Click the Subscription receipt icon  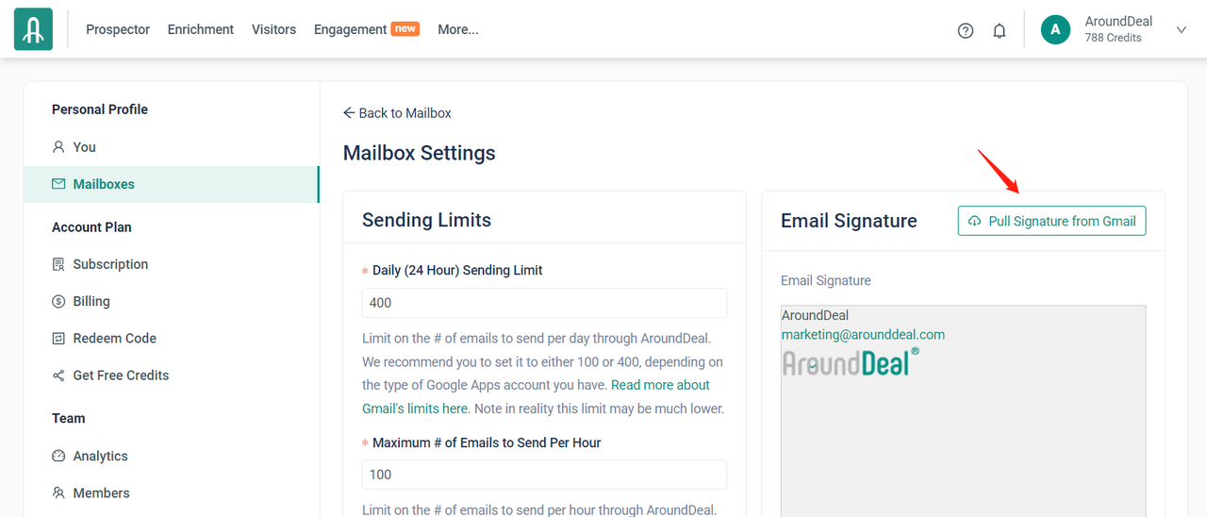pos(58,264)
